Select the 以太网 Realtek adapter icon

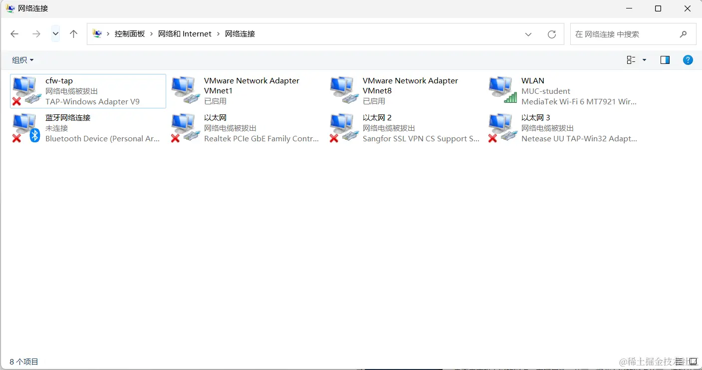(x=186, y=128)
